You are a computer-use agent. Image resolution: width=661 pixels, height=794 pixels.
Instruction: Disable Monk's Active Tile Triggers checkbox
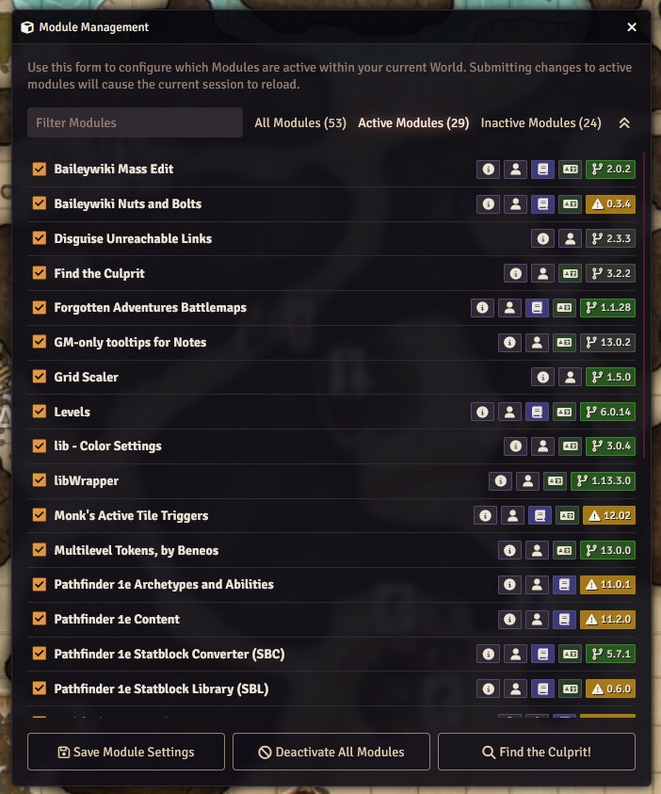39,515
